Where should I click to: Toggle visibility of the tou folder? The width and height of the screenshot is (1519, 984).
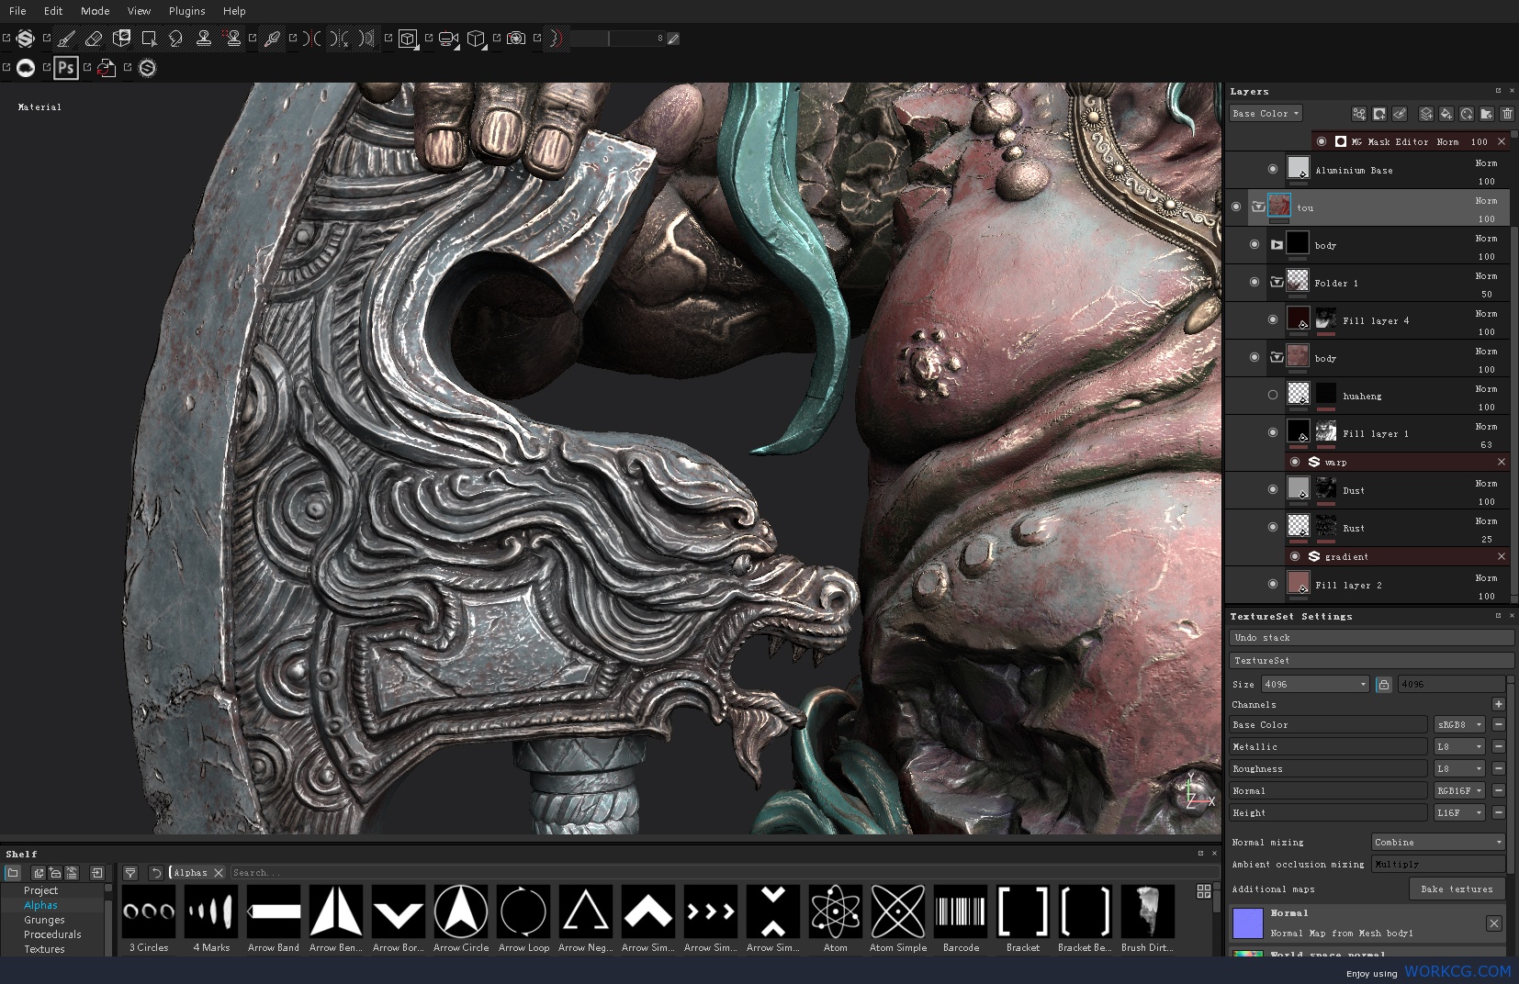1236,207
